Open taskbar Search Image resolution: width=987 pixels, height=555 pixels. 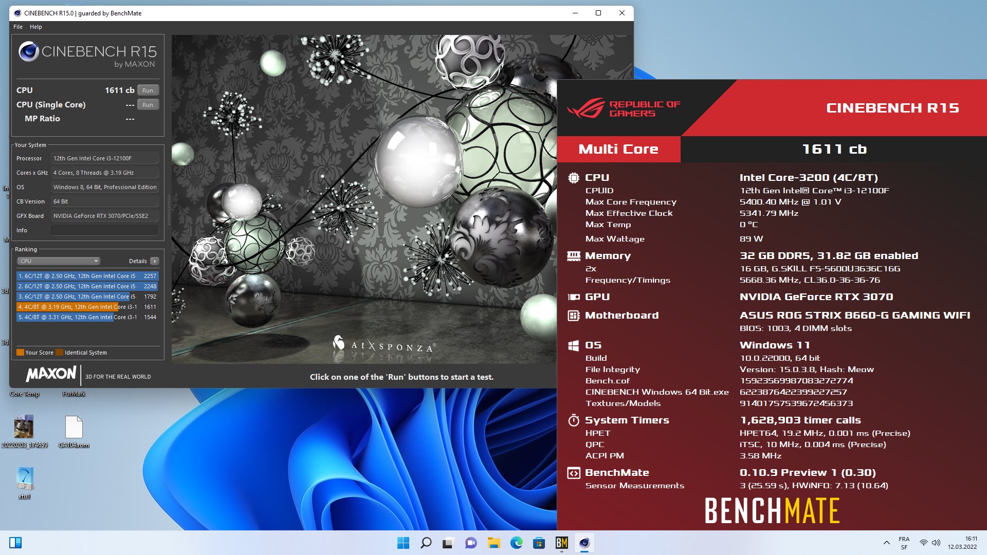coord(426,543)
